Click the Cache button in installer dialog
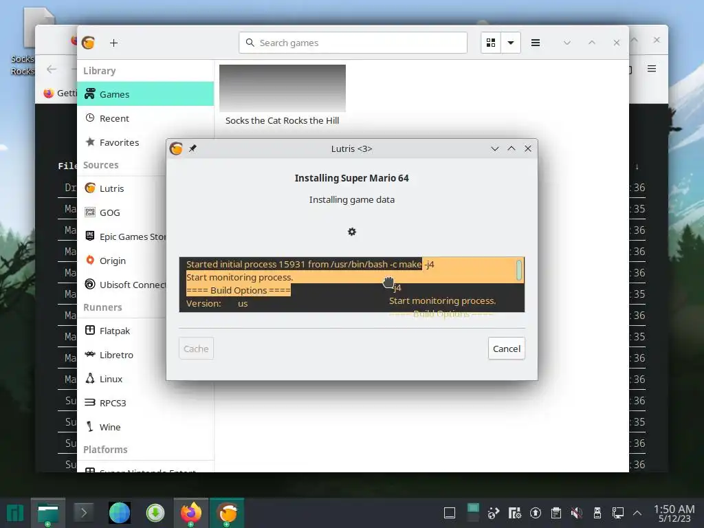The image size is (704, 528). 196,349
